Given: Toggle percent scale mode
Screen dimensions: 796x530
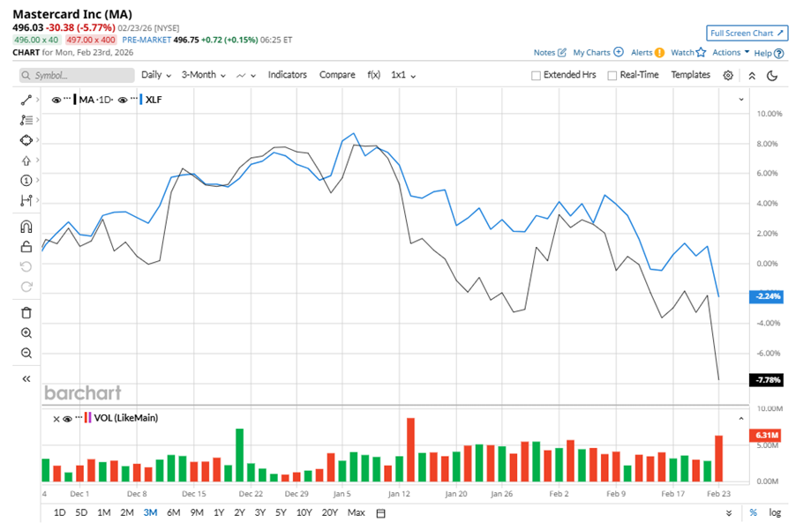Looking at the screenshot, I should click(x=754, y=512).
